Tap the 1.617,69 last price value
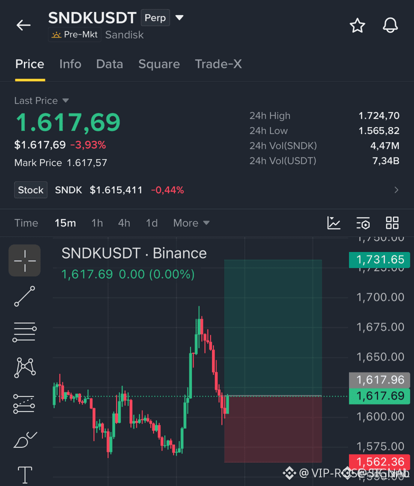Viewport: 414px width, 486px height. 68,122
